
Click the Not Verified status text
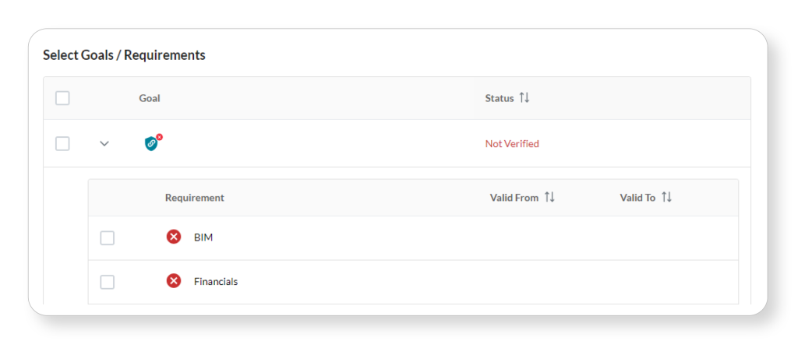click(512, 144)
